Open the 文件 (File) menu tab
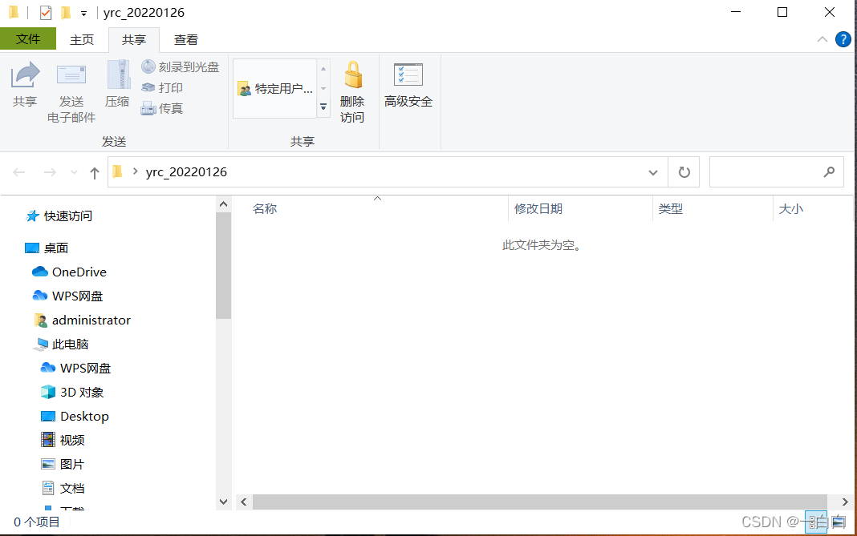Screen dimensions: 857x536 [28, 38]
